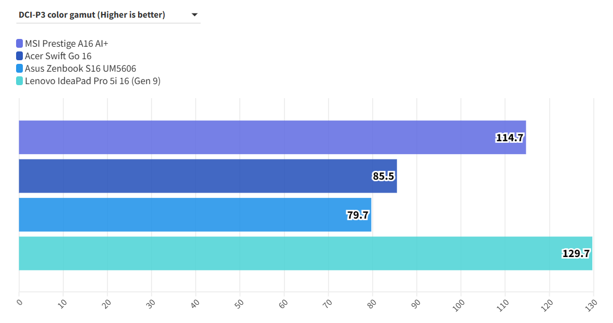Click the 85.5 value label
This screenshot has width=613, height=323.
(x=384, y=176)
